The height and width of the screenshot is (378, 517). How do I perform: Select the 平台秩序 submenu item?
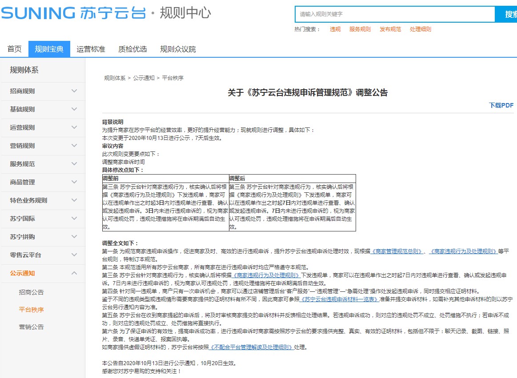(31, 310)
